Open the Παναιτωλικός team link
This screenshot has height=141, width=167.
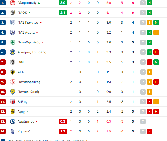coord(29,92)
